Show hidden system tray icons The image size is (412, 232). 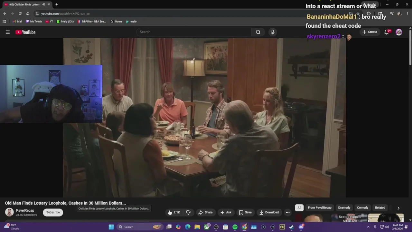point(368,227)
